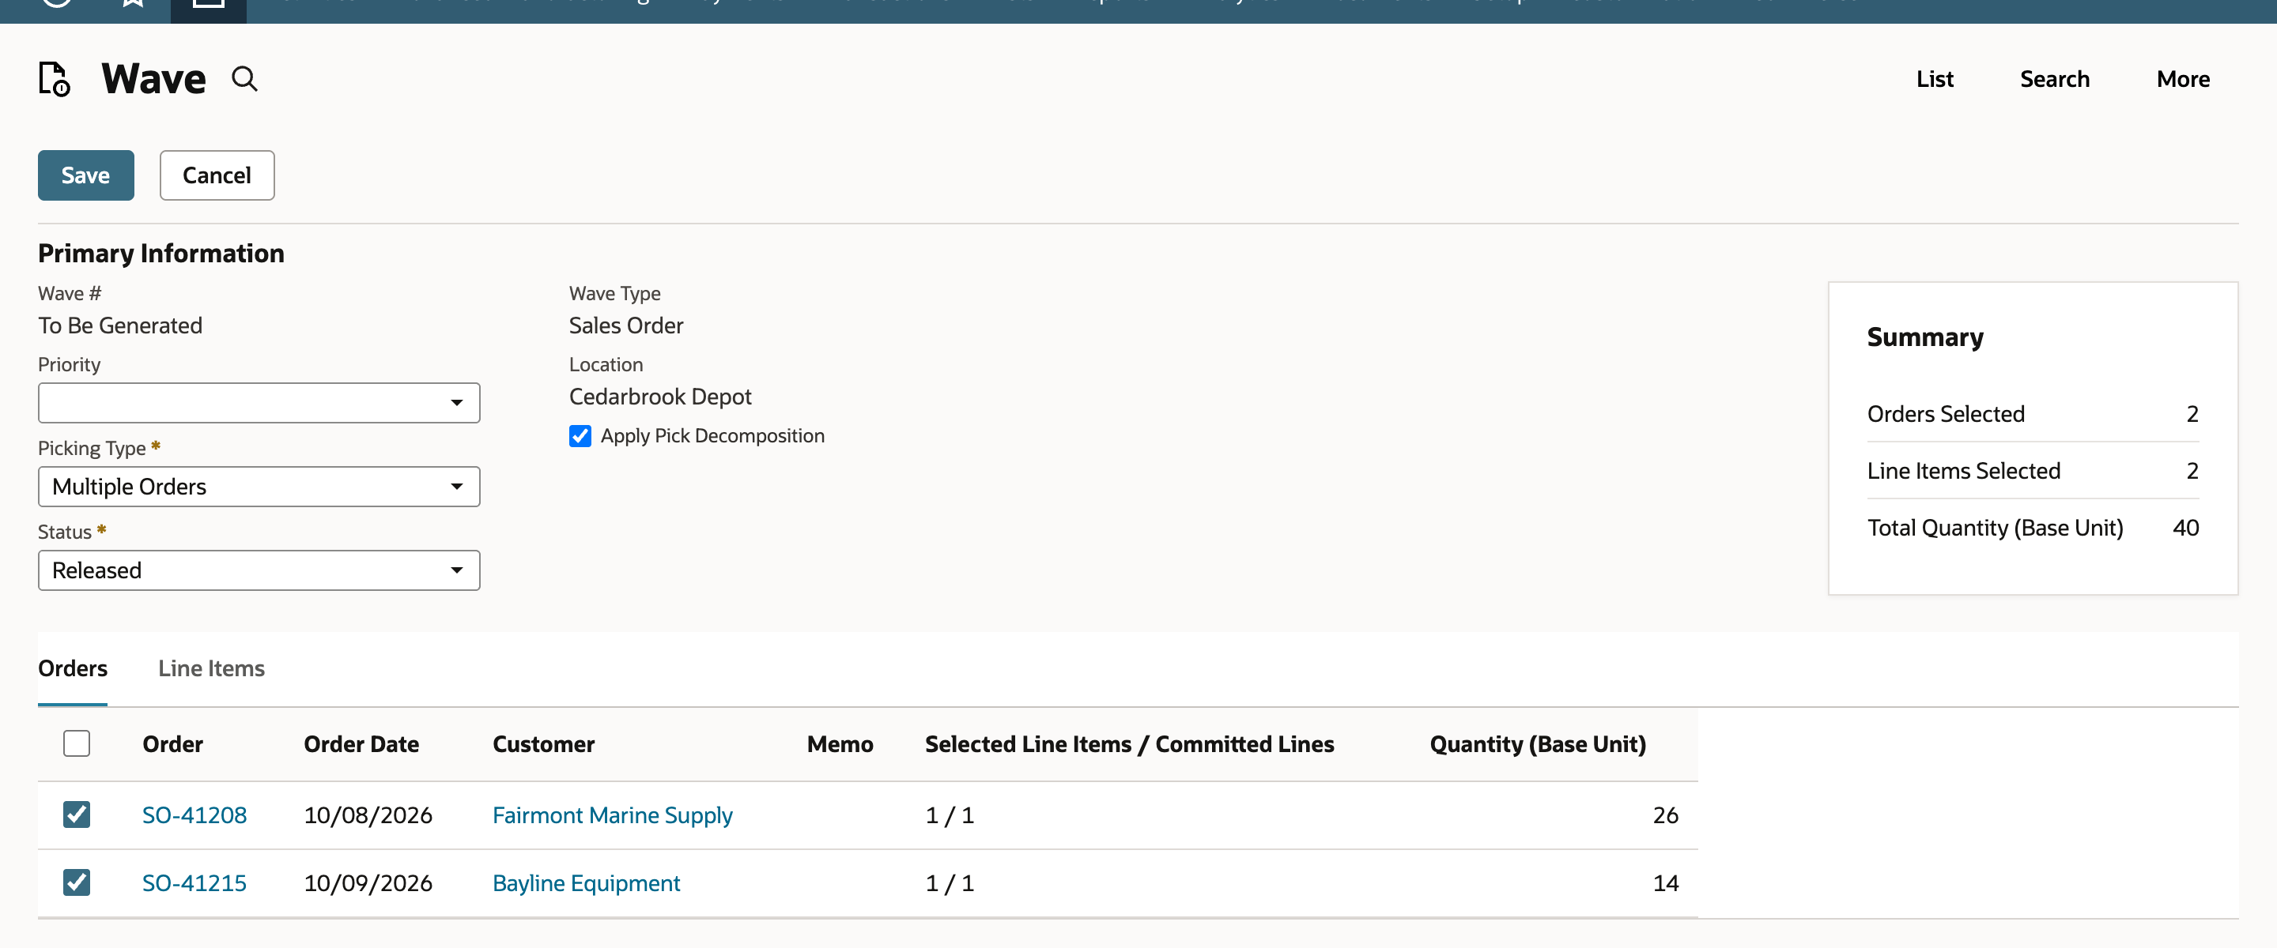This screenshot has height=948, width=2277.
Task: Open customer Bayline Equipment
Action: pyautogui.click(x=586, y=882)
